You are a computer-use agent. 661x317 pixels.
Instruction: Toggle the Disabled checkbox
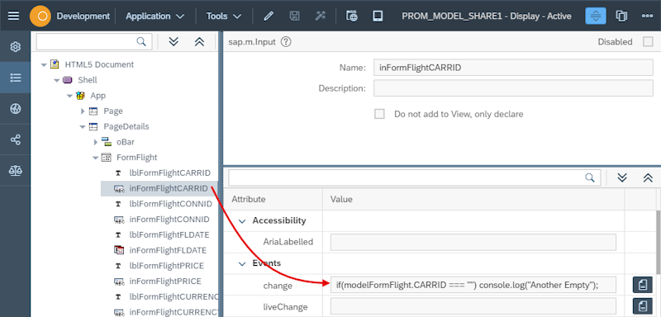[x=648, y=41]
